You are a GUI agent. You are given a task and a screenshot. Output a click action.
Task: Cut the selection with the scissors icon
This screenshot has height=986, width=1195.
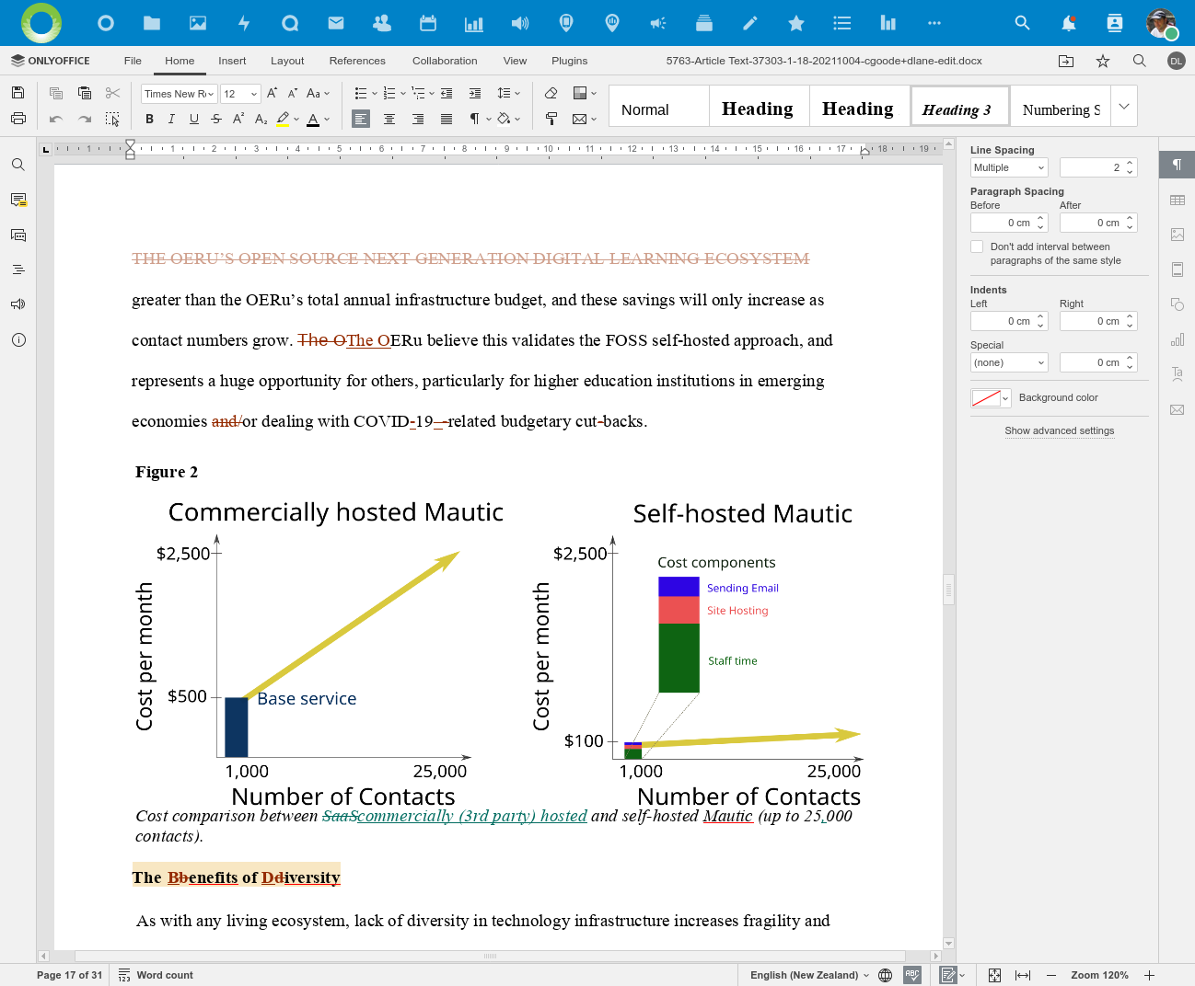click(x=112, y=93)
